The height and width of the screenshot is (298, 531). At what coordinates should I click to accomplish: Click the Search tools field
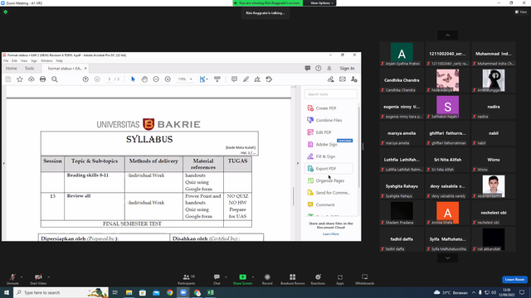331,94
